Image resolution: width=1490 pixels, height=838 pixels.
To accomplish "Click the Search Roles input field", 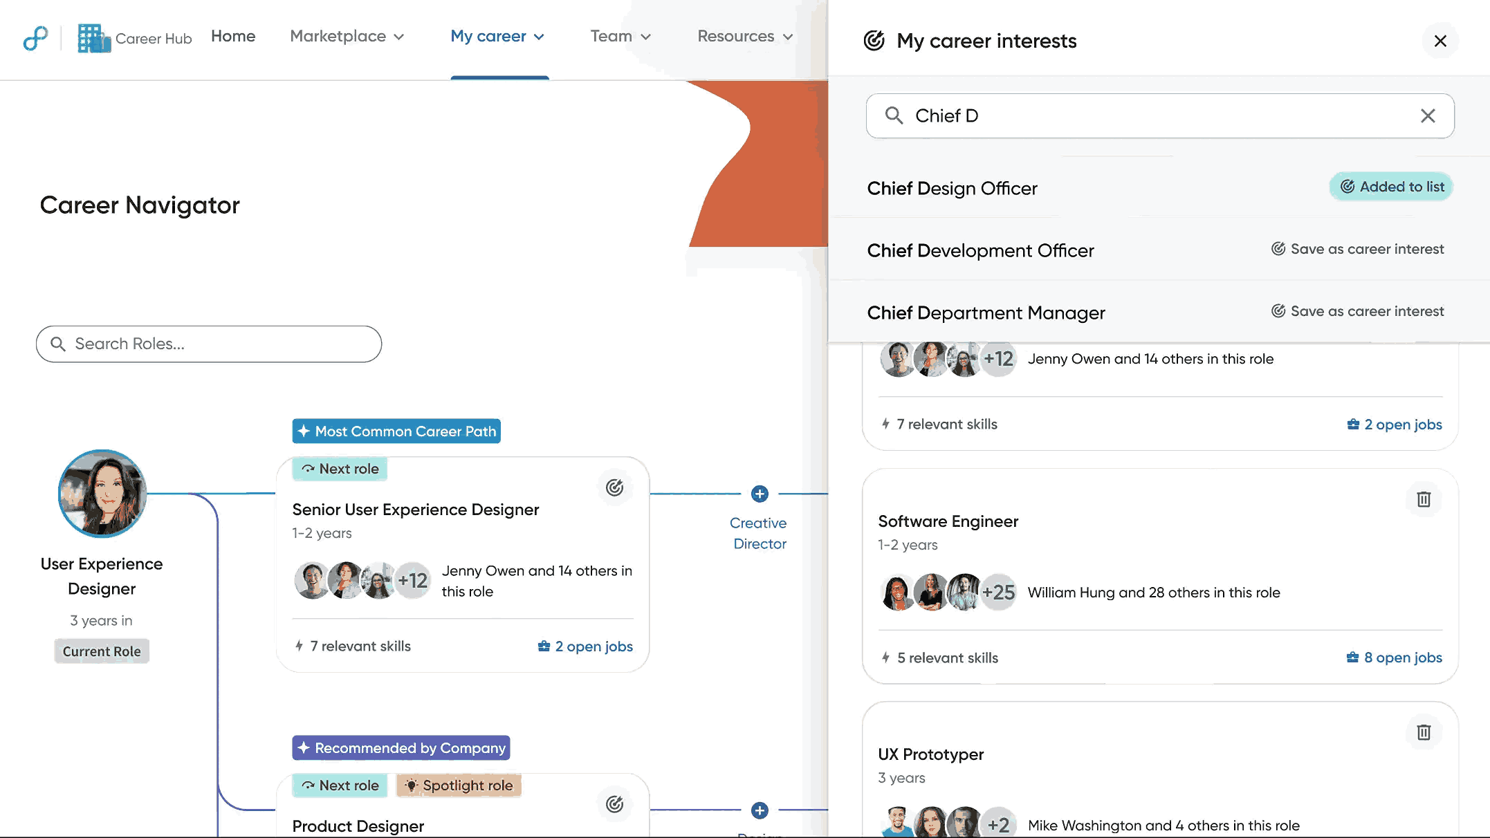I will pyautogui.click(x=209, y=344).
